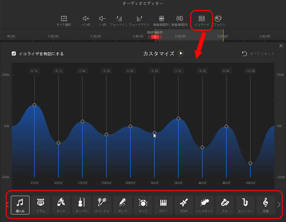
Task: Increase volume by +1 dB
Action: pos(85,20)
